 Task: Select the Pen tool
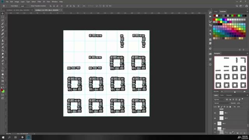pyautogui.click(x=3, y=61)
